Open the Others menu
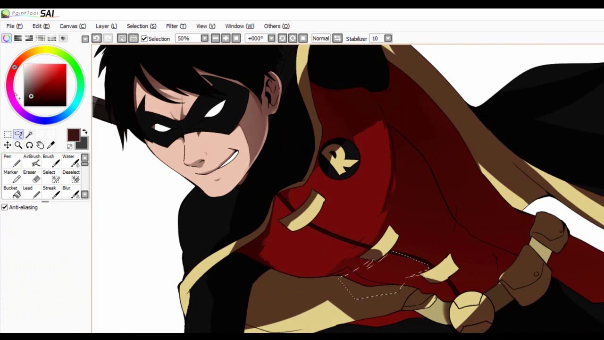604x340 pixels. coord(277,26)
